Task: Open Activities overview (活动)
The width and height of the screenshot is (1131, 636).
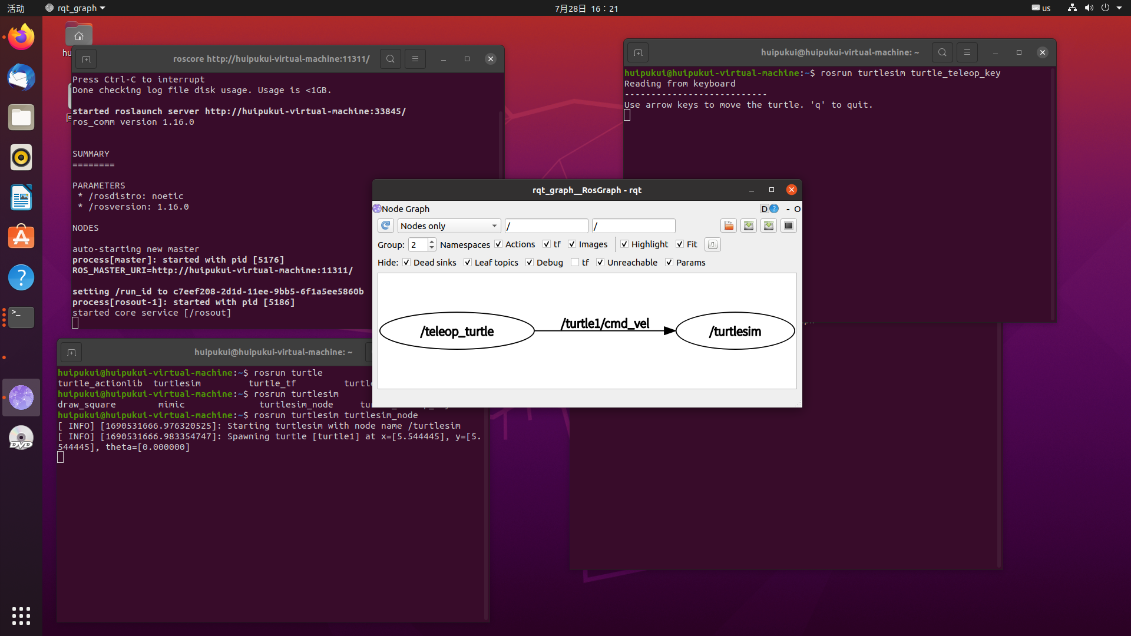Action: pyautogui.click(x=16, y=8)
